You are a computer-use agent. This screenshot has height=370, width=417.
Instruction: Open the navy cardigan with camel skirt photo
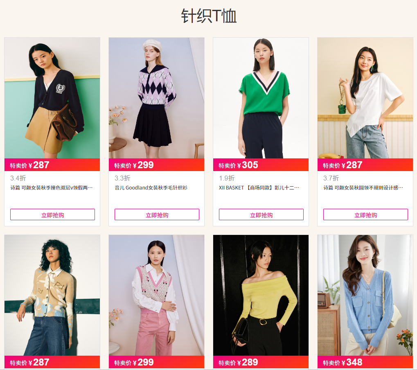pyautogui.click(x=52, y=98)
